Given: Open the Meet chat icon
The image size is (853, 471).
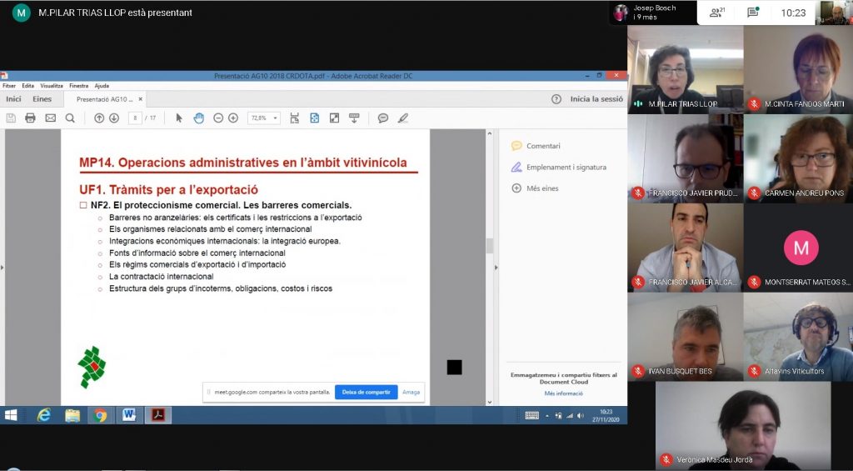Looking at the screenshot, I should pos(752,13).
